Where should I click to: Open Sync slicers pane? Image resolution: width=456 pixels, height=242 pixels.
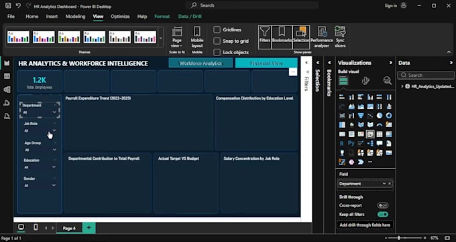[340, 37]
